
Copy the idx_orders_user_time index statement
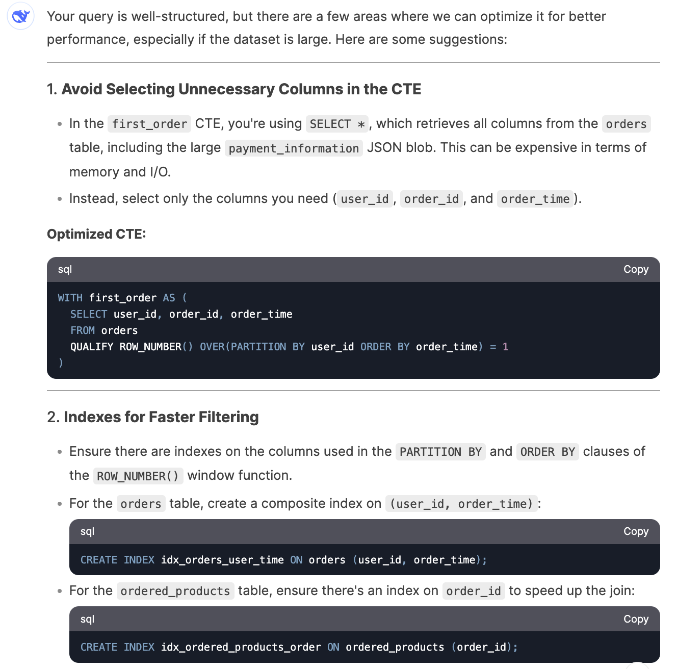[x=635, y=531]
